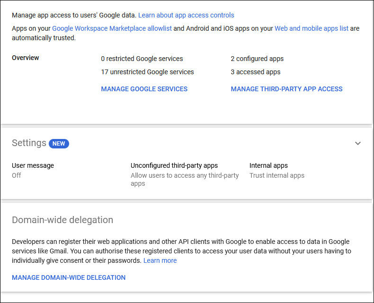The height and width of the screenshot is (303, 374).
Task: Collapse the Settings section chevron
Action: click(x=358, y=143)
